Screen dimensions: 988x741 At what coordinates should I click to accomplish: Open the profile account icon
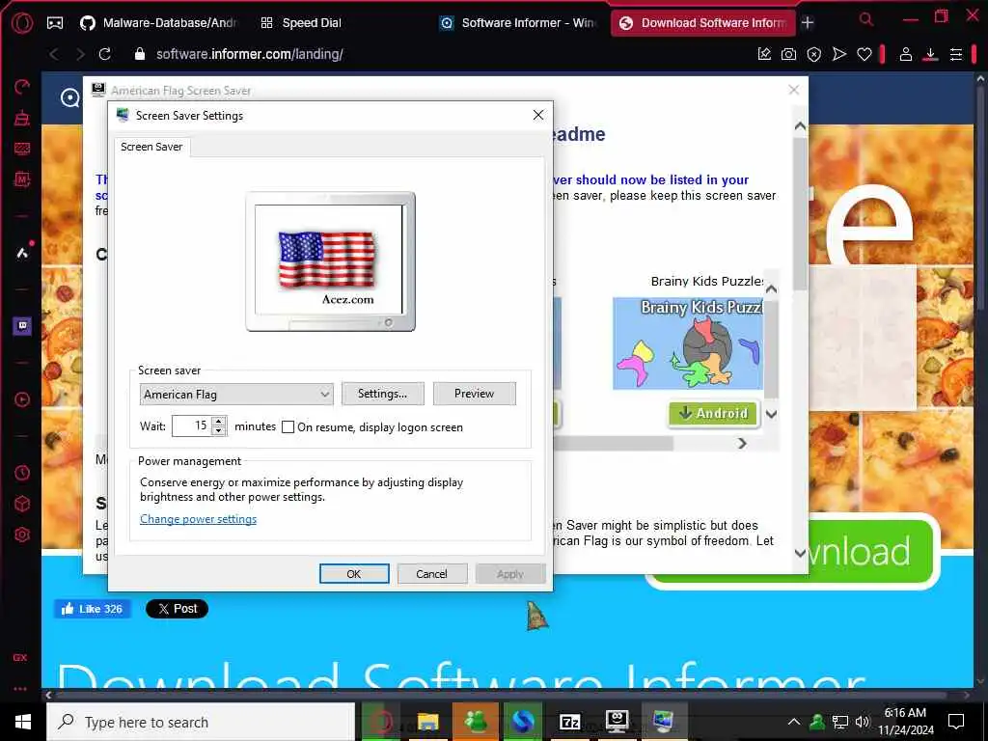(x=905, y=54)
